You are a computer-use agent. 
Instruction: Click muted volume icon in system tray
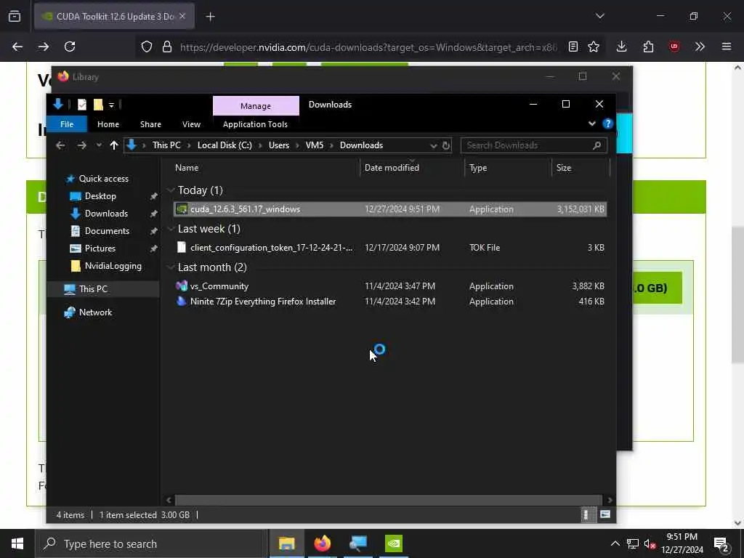650,544
